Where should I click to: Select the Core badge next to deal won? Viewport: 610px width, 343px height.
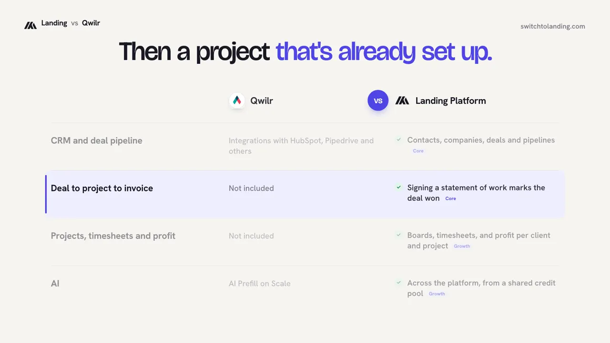click(450, 198)
